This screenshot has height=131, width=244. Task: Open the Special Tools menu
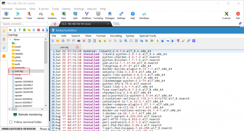click(148, 36)
